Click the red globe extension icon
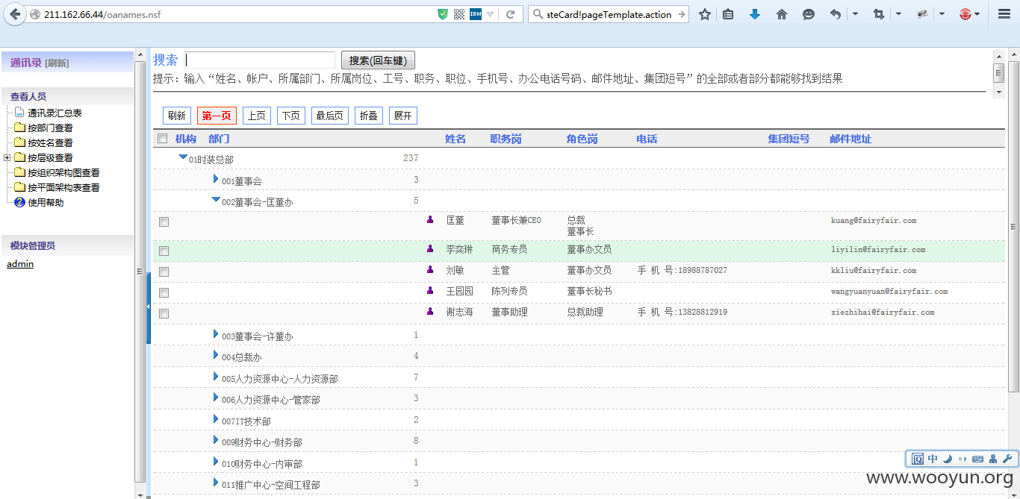 click(x=965, y=14)
